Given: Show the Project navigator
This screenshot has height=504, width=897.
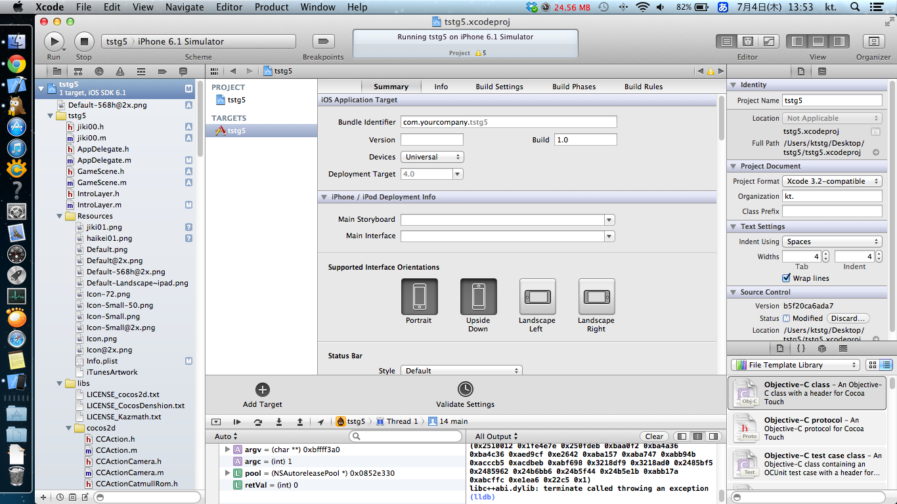Looking at the screenshot, I should [x=57, y=71].
